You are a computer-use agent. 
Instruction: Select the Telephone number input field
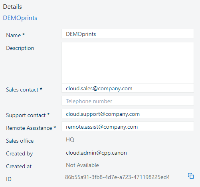pyautogui.click(x=128, y=101)
